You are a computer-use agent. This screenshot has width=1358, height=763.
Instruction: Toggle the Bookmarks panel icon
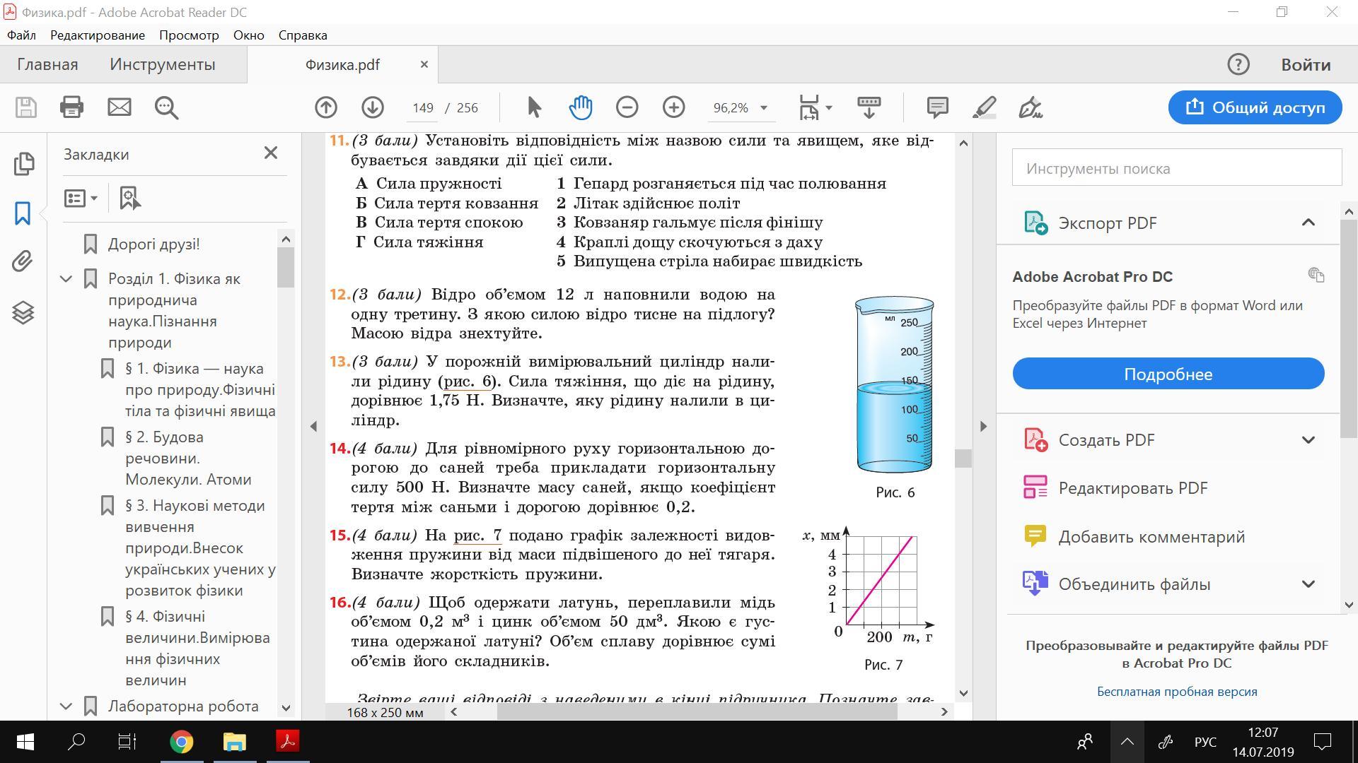point(23,213)
